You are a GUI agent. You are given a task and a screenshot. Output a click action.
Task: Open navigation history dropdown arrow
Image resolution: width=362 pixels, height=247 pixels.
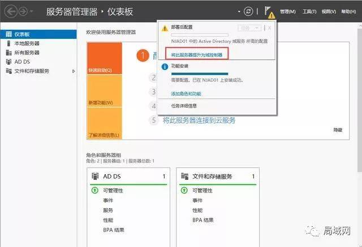coord(32,11)
